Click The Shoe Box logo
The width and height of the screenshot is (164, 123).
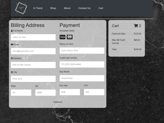[x=21, y=8]
